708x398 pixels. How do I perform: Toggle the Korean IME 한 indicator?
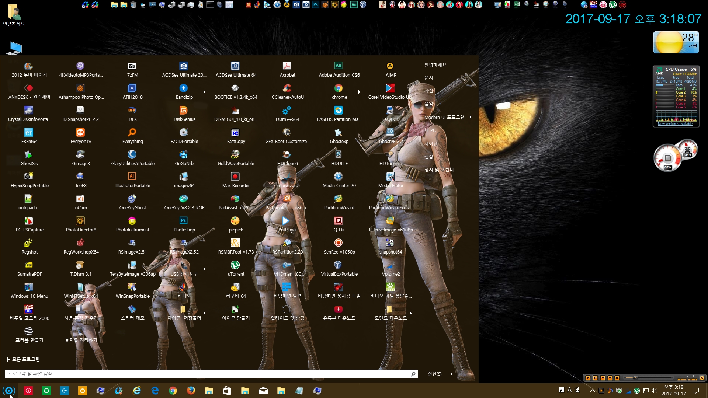[561, 390]
